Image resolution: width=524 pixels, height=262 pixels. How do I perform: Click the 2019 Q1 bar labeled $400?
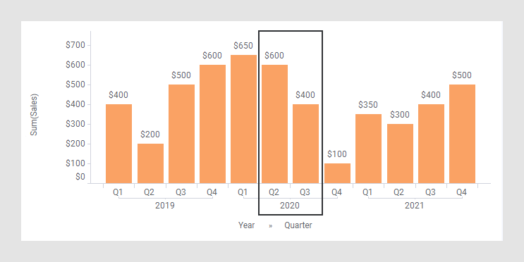pyautogui.click(x=118, y=144)
